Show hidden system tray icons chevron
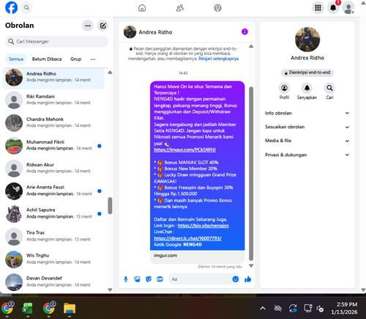This screenshot has width=366, height=319. (263, 309)
